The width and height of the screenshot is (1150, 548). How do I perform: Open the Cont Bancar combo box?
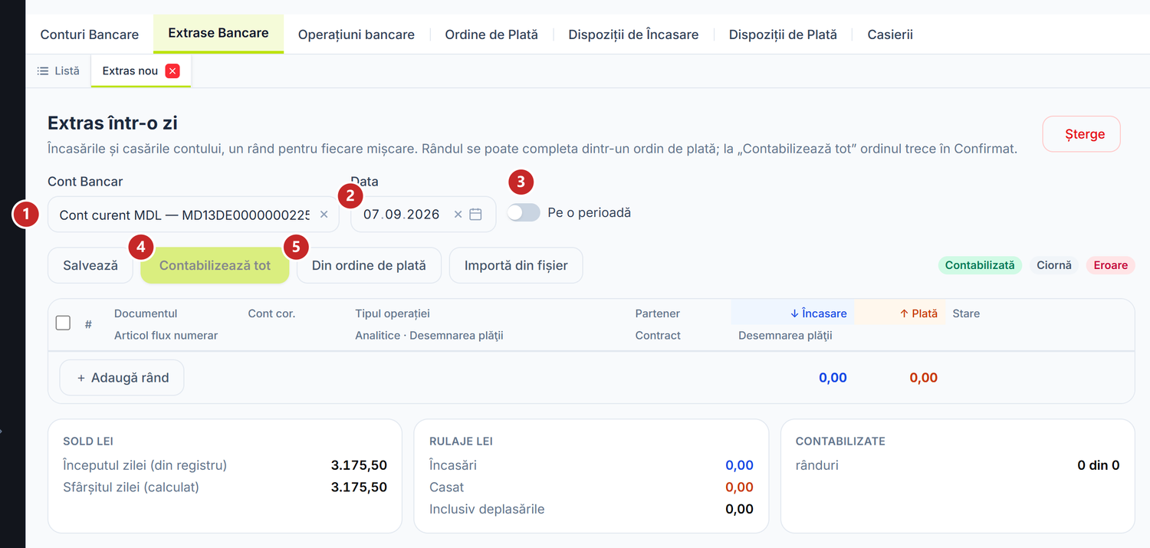193,215
